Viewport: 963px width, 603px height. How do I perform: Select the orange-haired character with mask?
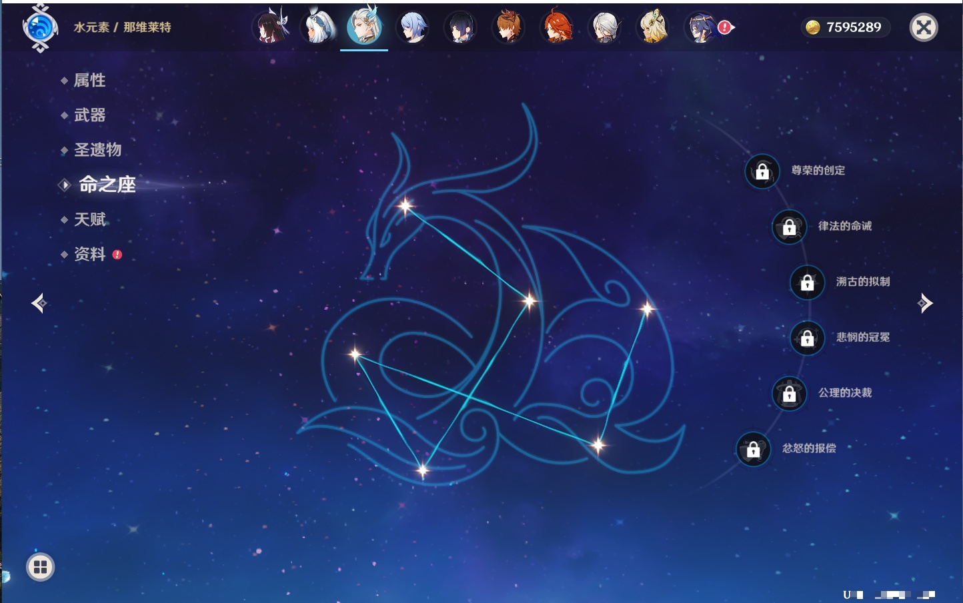click(x=508, y=27)
